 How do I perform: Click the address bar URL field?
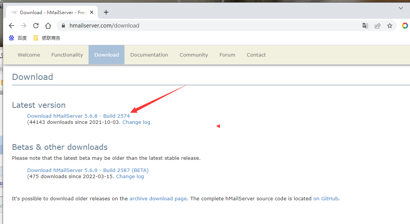210,26
